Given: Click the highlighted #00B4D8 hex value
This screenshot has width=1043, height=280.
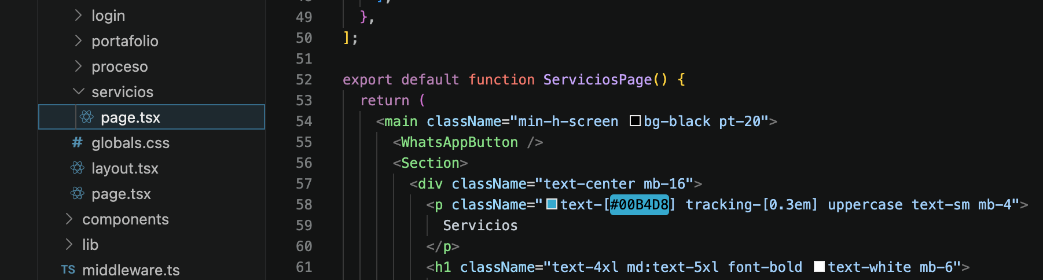Looking at the screenshot, I should 640,205.
